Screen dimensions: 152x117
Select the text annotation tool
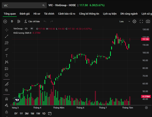coord(7,56)
